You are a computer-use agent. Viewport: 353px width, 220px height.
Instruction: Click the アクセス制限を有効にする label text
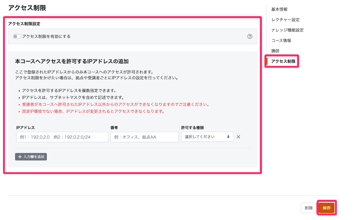(46, 36)
